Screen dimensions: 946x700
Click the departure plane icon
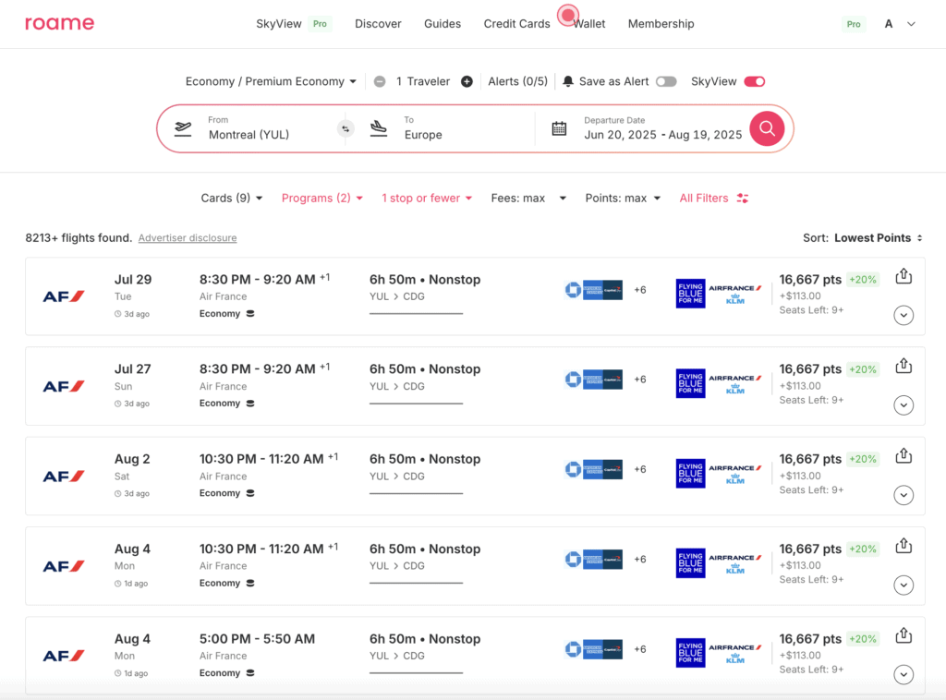[x=183, y=128]
